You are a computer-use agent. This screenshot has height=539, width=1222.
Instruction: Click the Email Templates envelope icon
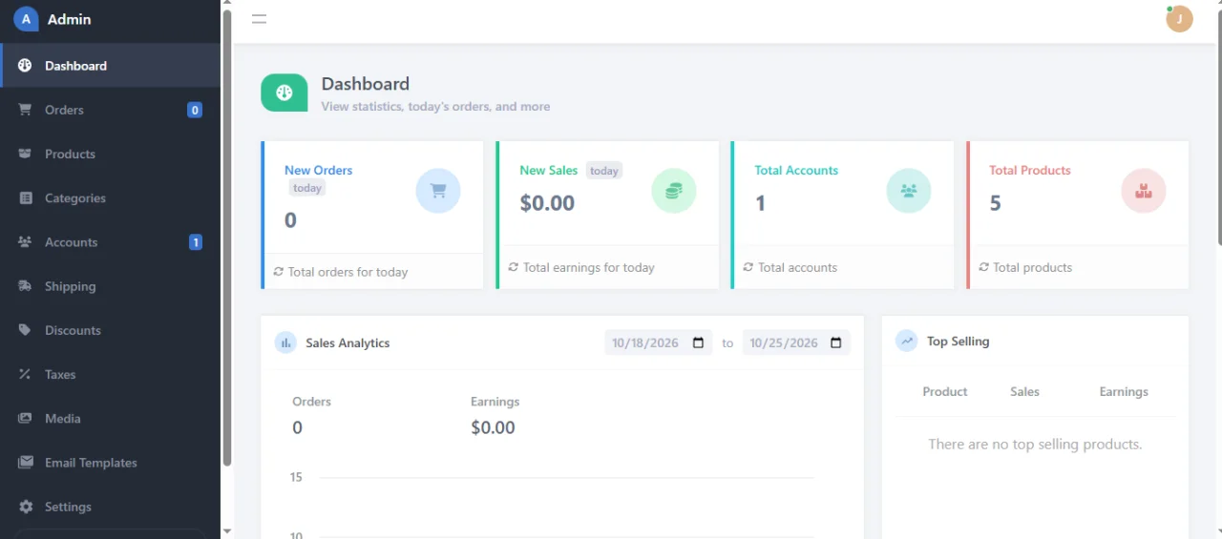tap(26, 463)
